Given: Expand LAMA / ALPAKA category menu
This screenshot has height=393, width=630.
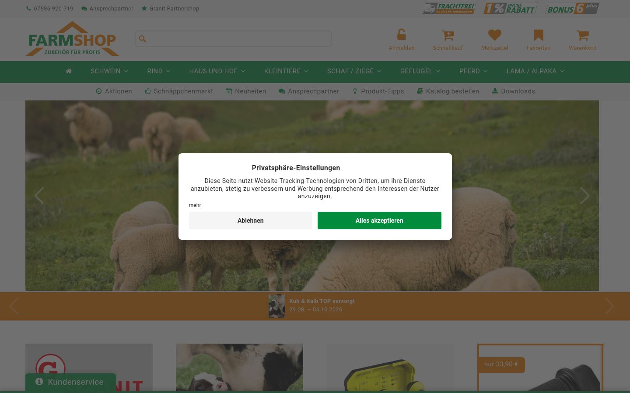Looking at the screenshot, I should [535, 71].
